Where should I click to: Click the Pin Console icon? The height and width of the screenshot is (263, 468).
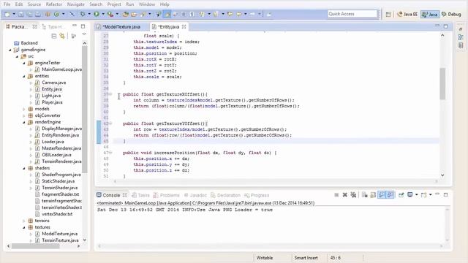click(x=401, y=195)
